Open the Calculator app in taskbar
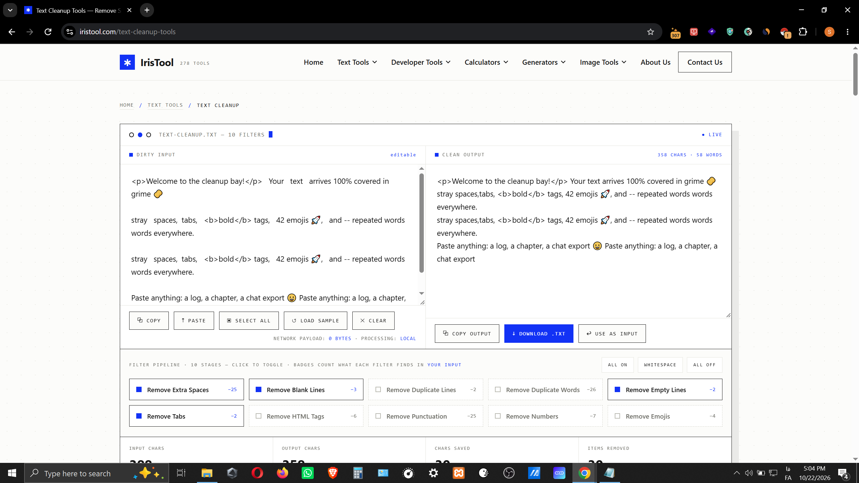 (358, 473)
